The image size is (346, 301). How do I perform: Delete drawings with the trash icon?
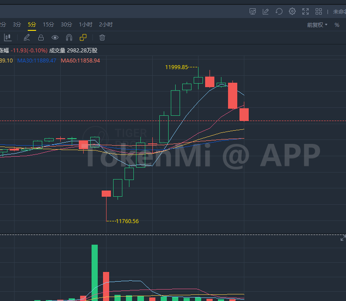pyautogui.click(x=102, y=38)
